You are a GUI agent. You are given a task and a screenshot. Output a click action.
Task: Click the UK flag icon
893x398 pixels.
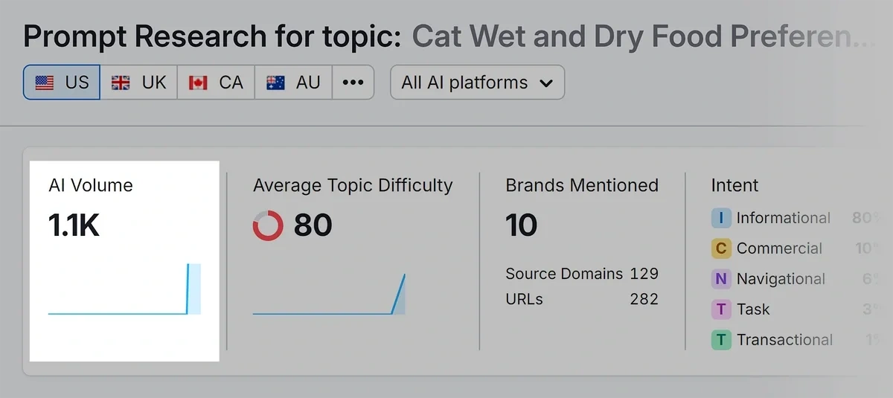click(121, 83)
